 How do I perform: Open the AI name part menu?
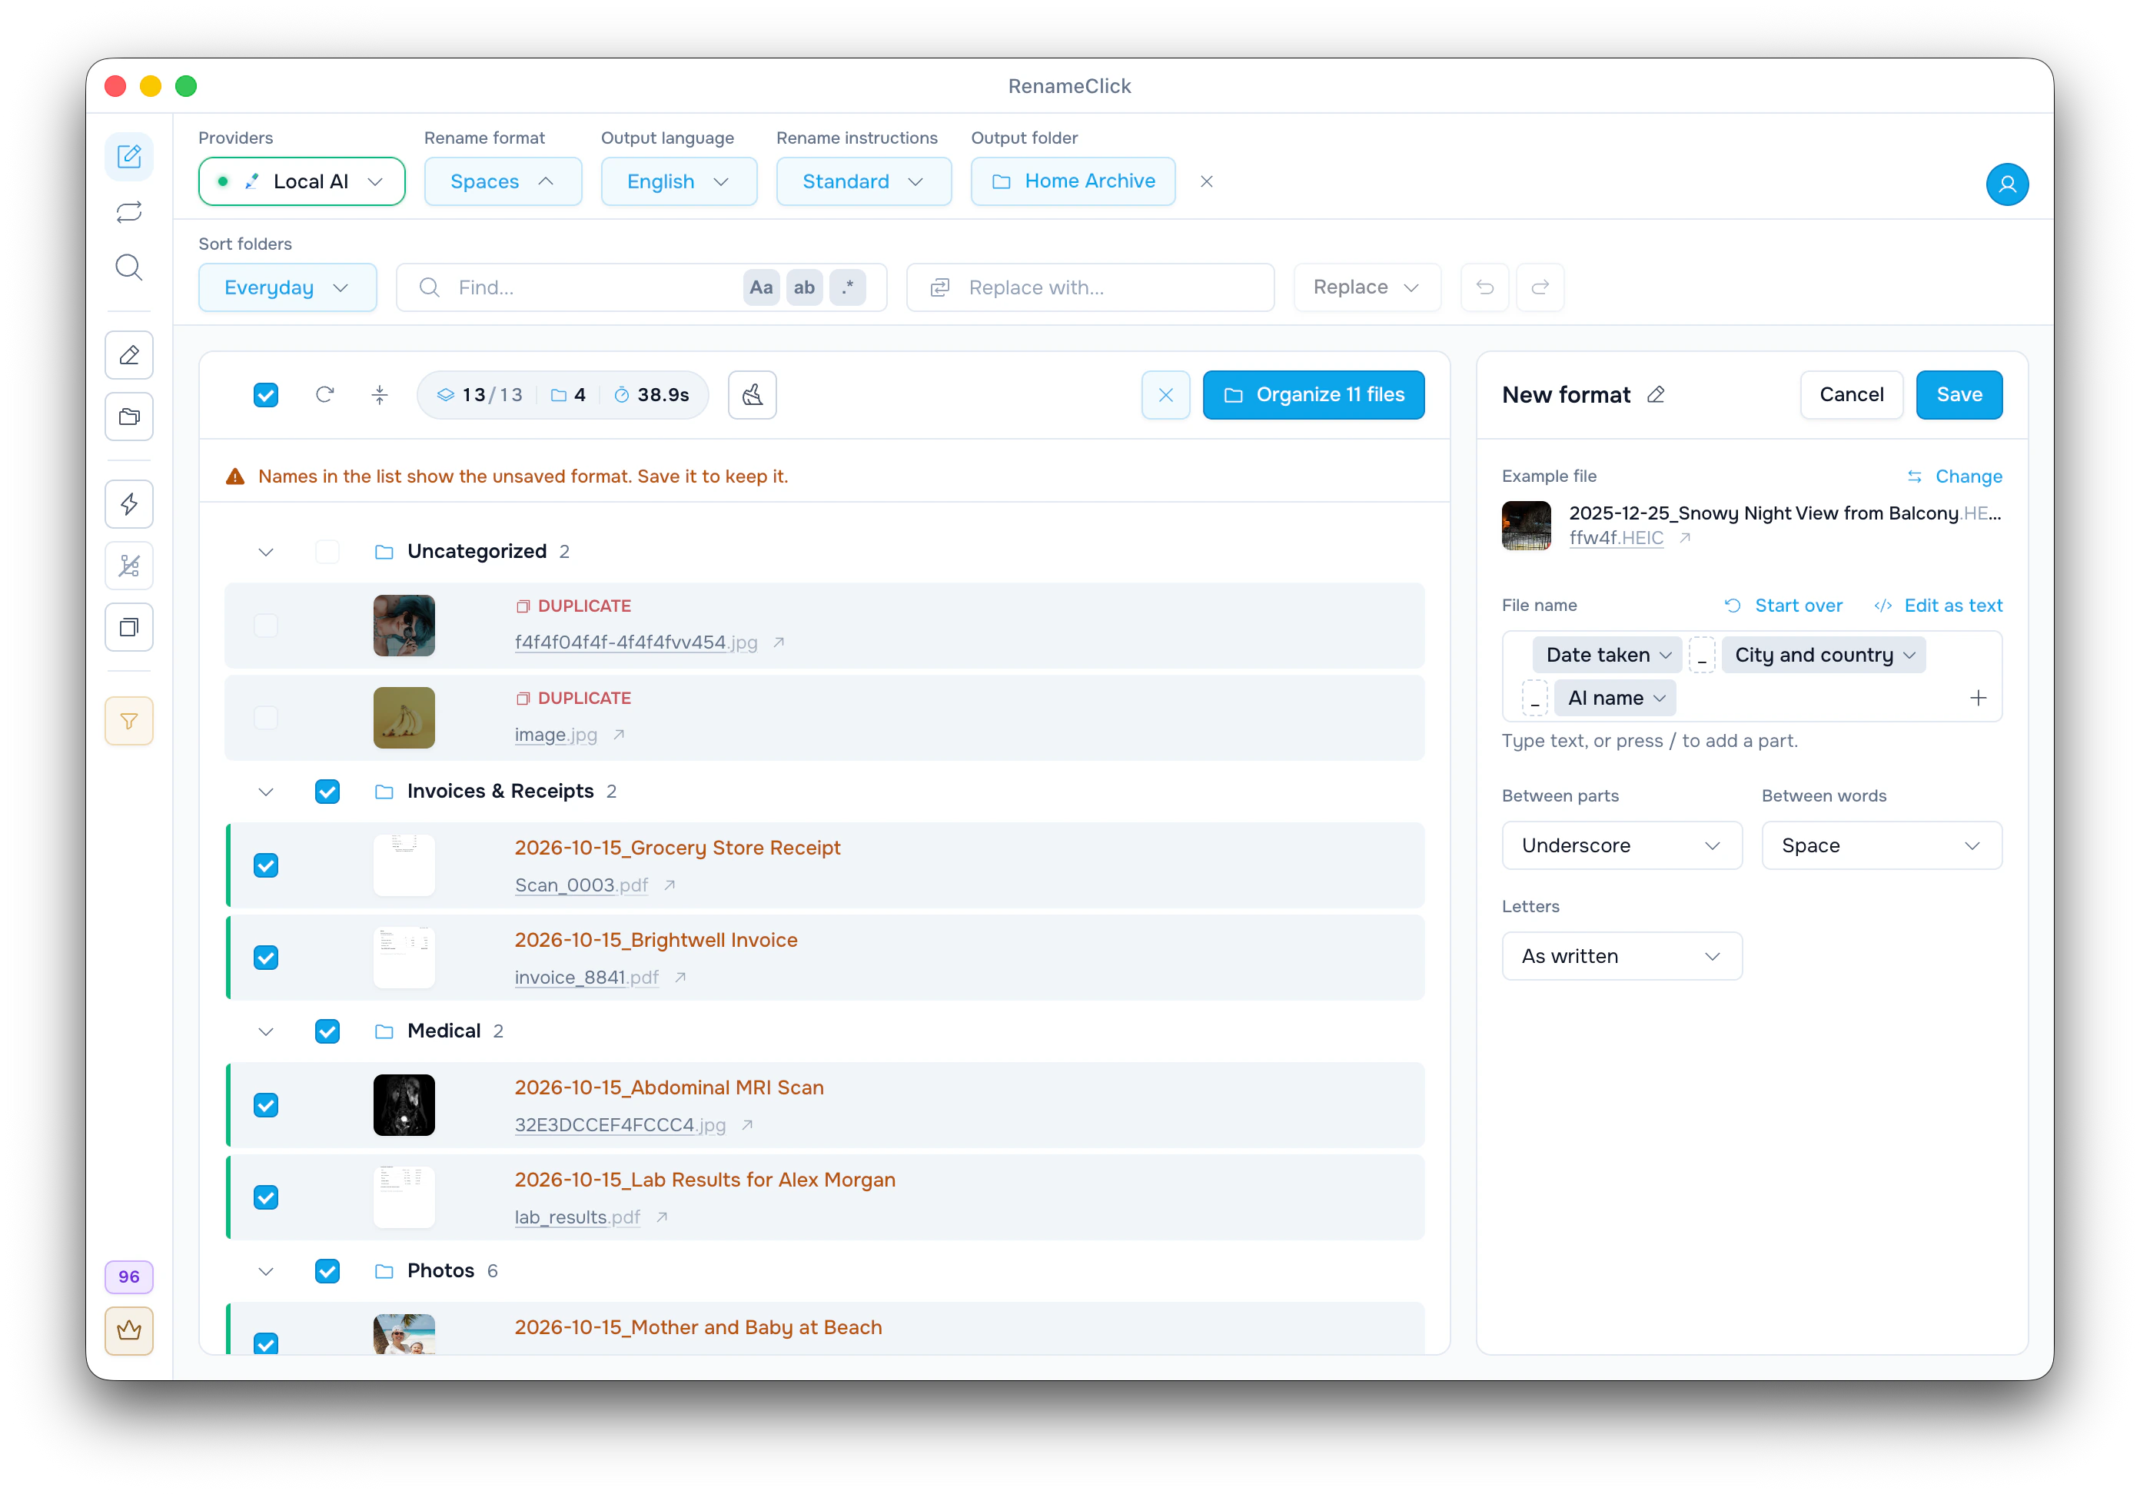click(x=1615, y=698)
